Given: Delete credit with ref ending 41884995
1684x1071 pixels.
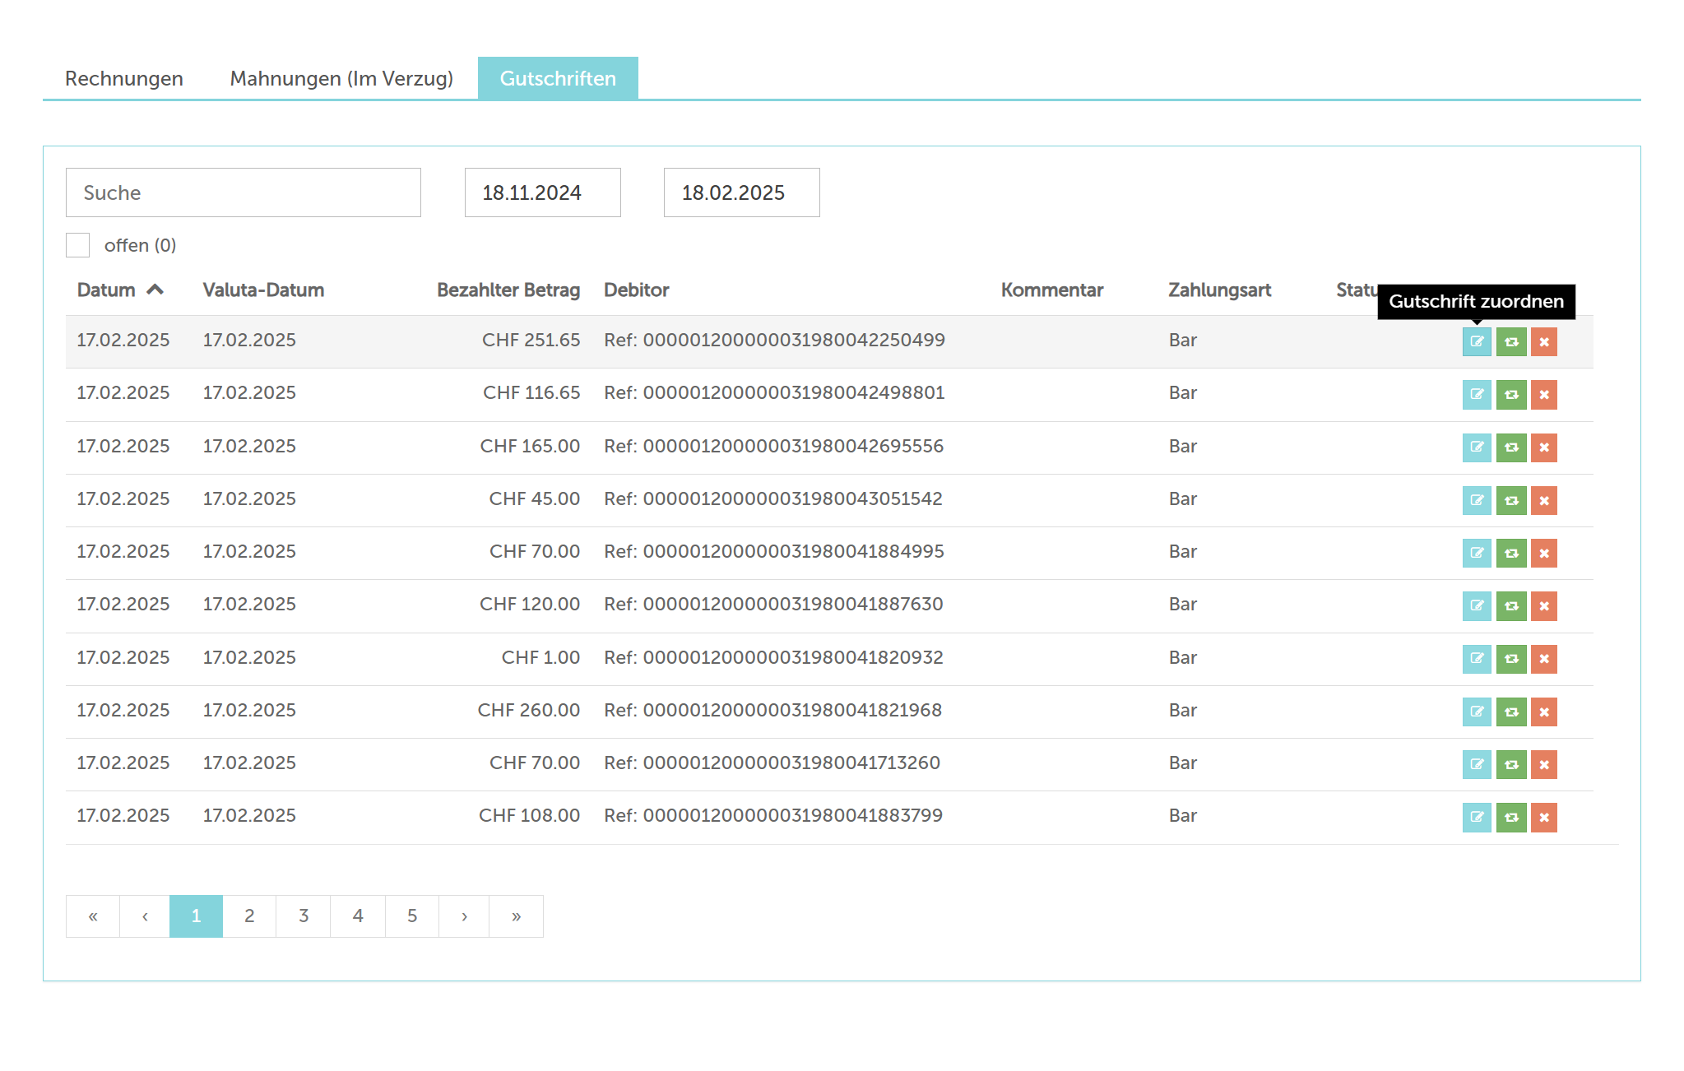Looking at the screenshot, I should 1544,553.
